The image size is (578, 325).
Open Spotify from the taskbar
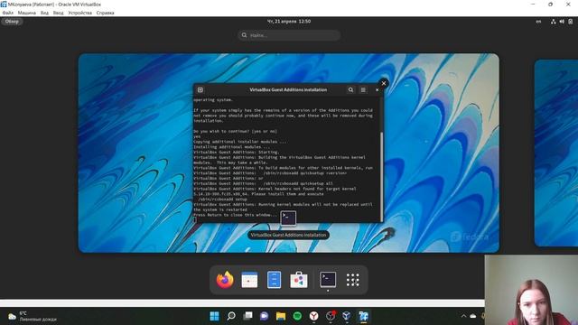click(x=297, y=316)
